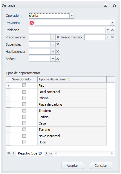Go to the next record in navigator
The image size is (121, 174).
[47, 153]
